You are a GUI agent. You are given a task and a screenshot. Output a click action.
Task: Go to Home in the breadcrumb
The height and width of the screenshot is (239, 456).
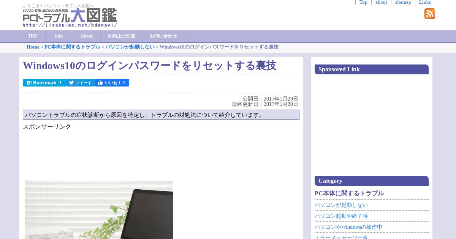click(33, 47)
